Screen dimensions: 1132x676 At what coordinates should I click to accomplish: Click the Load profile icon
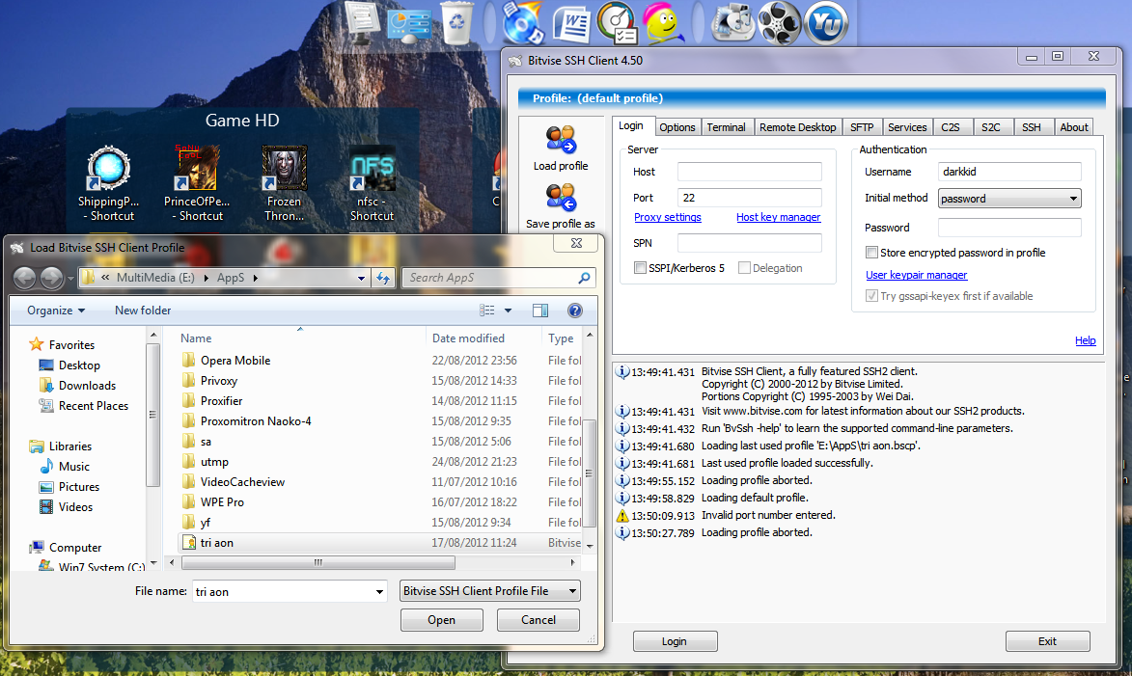561,140
